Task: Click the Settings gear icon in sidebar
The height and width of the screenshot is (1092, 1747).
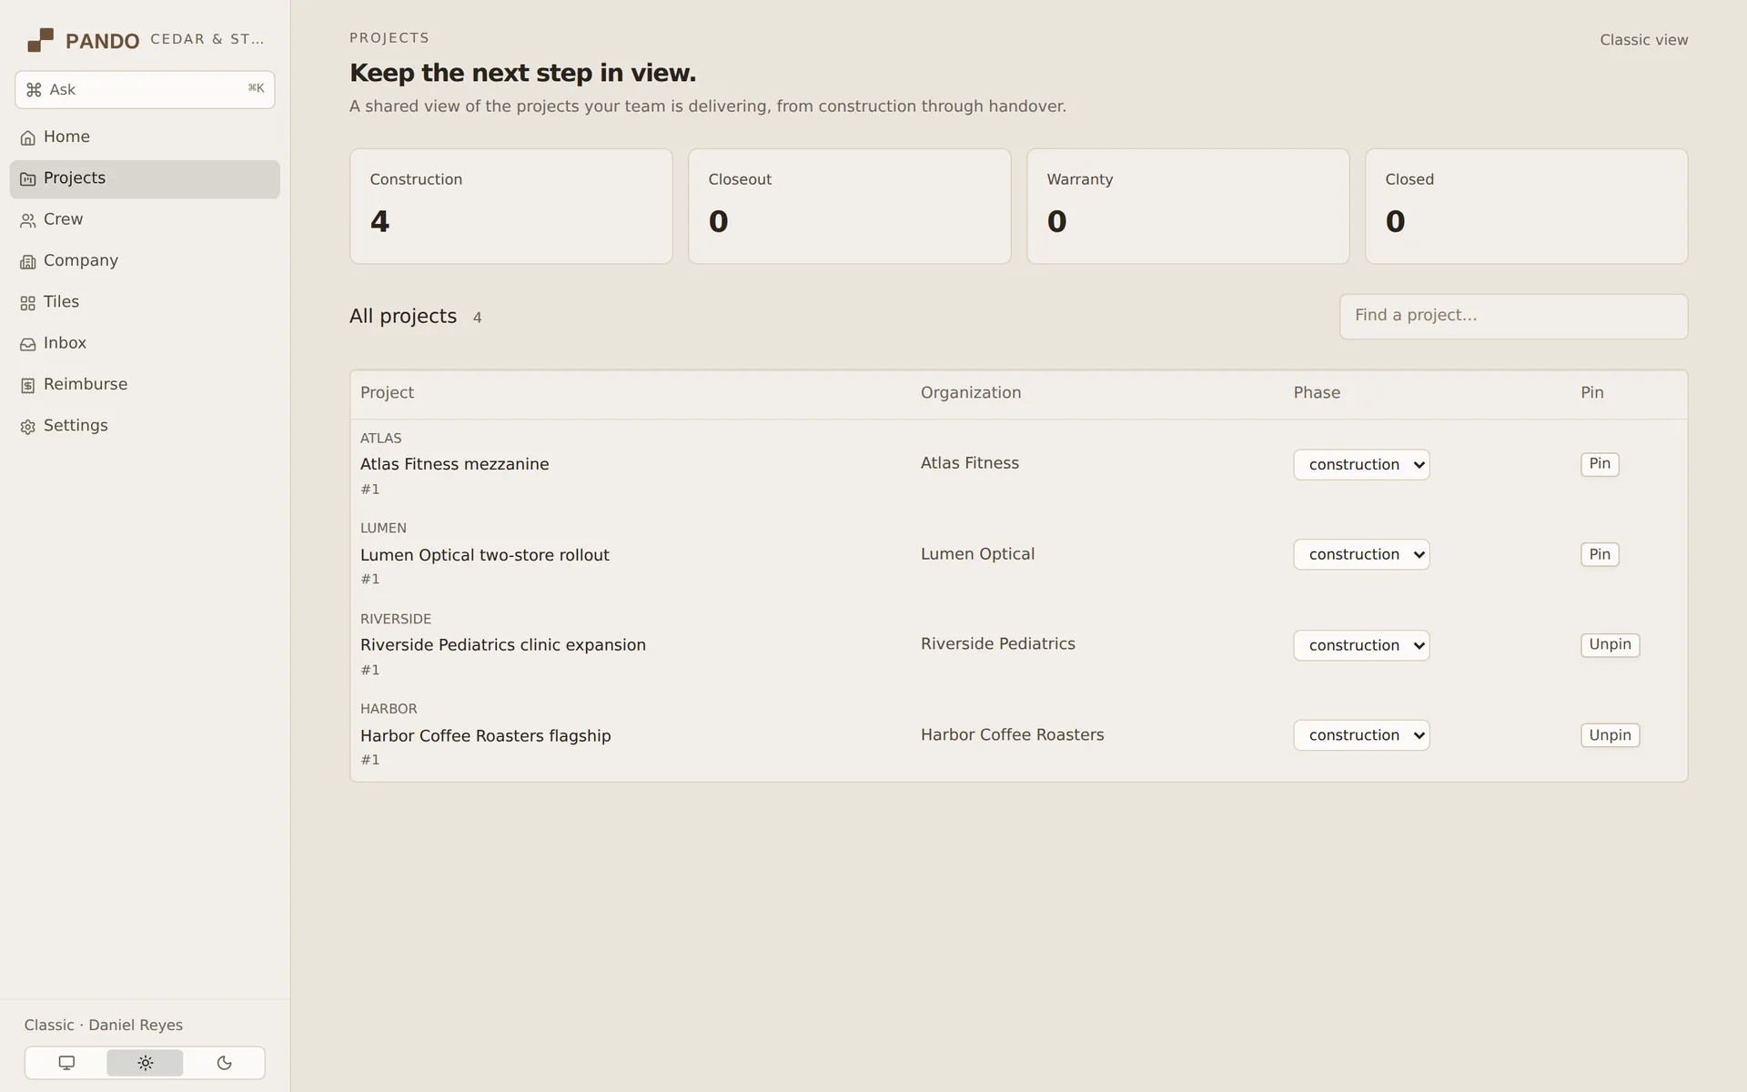Action: point(28,427)
